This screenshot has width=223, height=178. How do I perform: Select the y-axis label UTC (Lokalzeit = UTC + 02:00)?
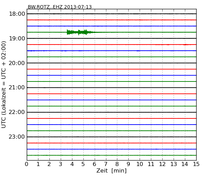pyautogui.click(x=3, y=85)
